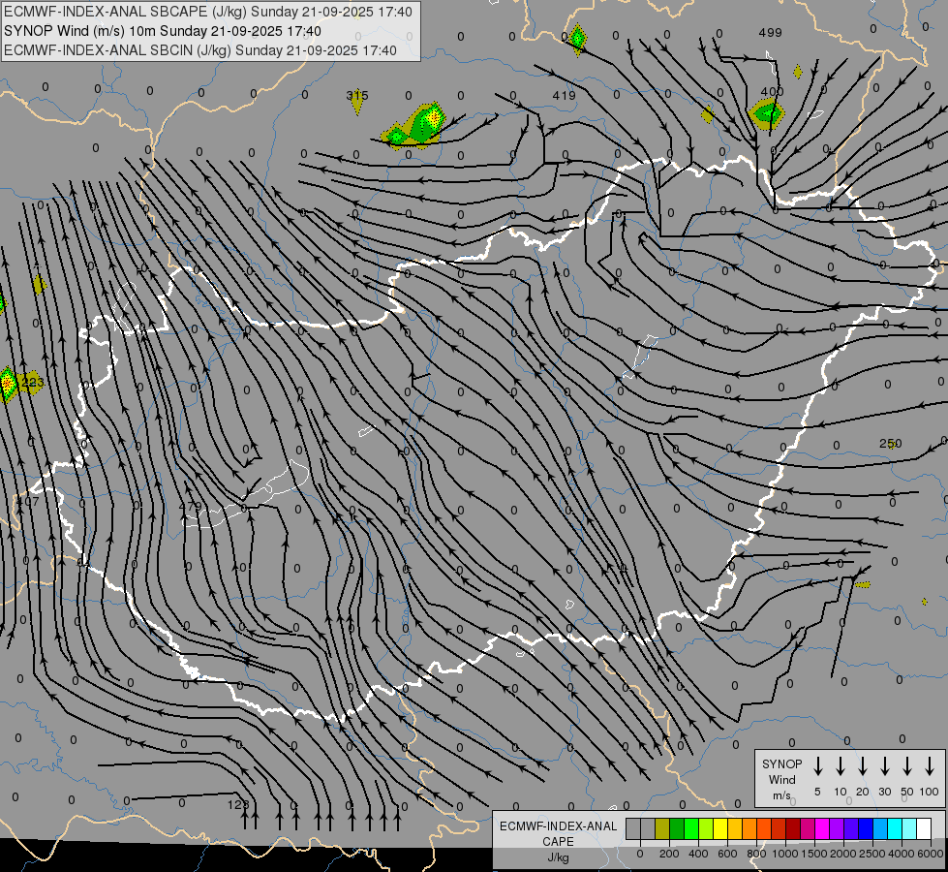Pick the dark green CAPE legend swatch
Viewport: 948px width, 872px height.
pyautogui.click(x=677, y=828)
